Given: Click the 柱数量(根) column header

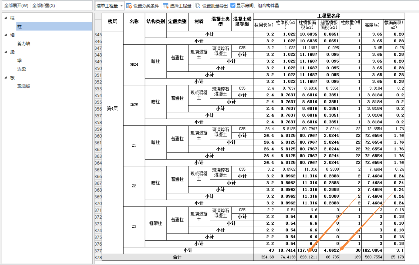Looking at the screenshot, I should (351, 25).
